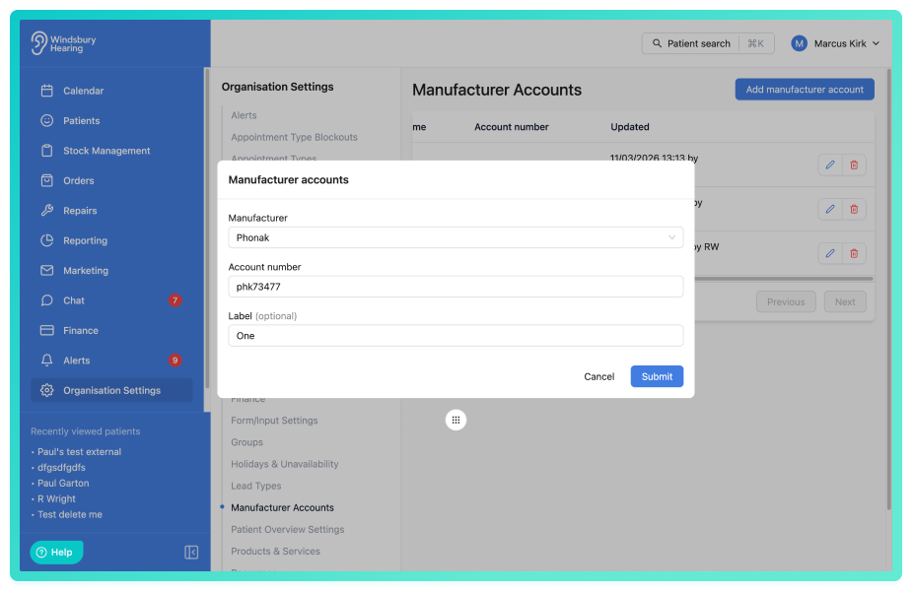Expand the Marcus Kirk user menu chevron

point(876,43)
